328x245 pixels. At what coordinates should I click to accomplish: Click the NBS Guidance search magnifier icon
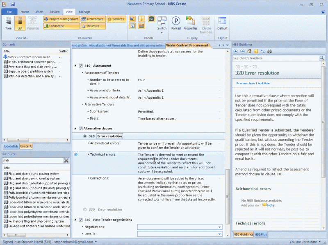click(321, 58)
